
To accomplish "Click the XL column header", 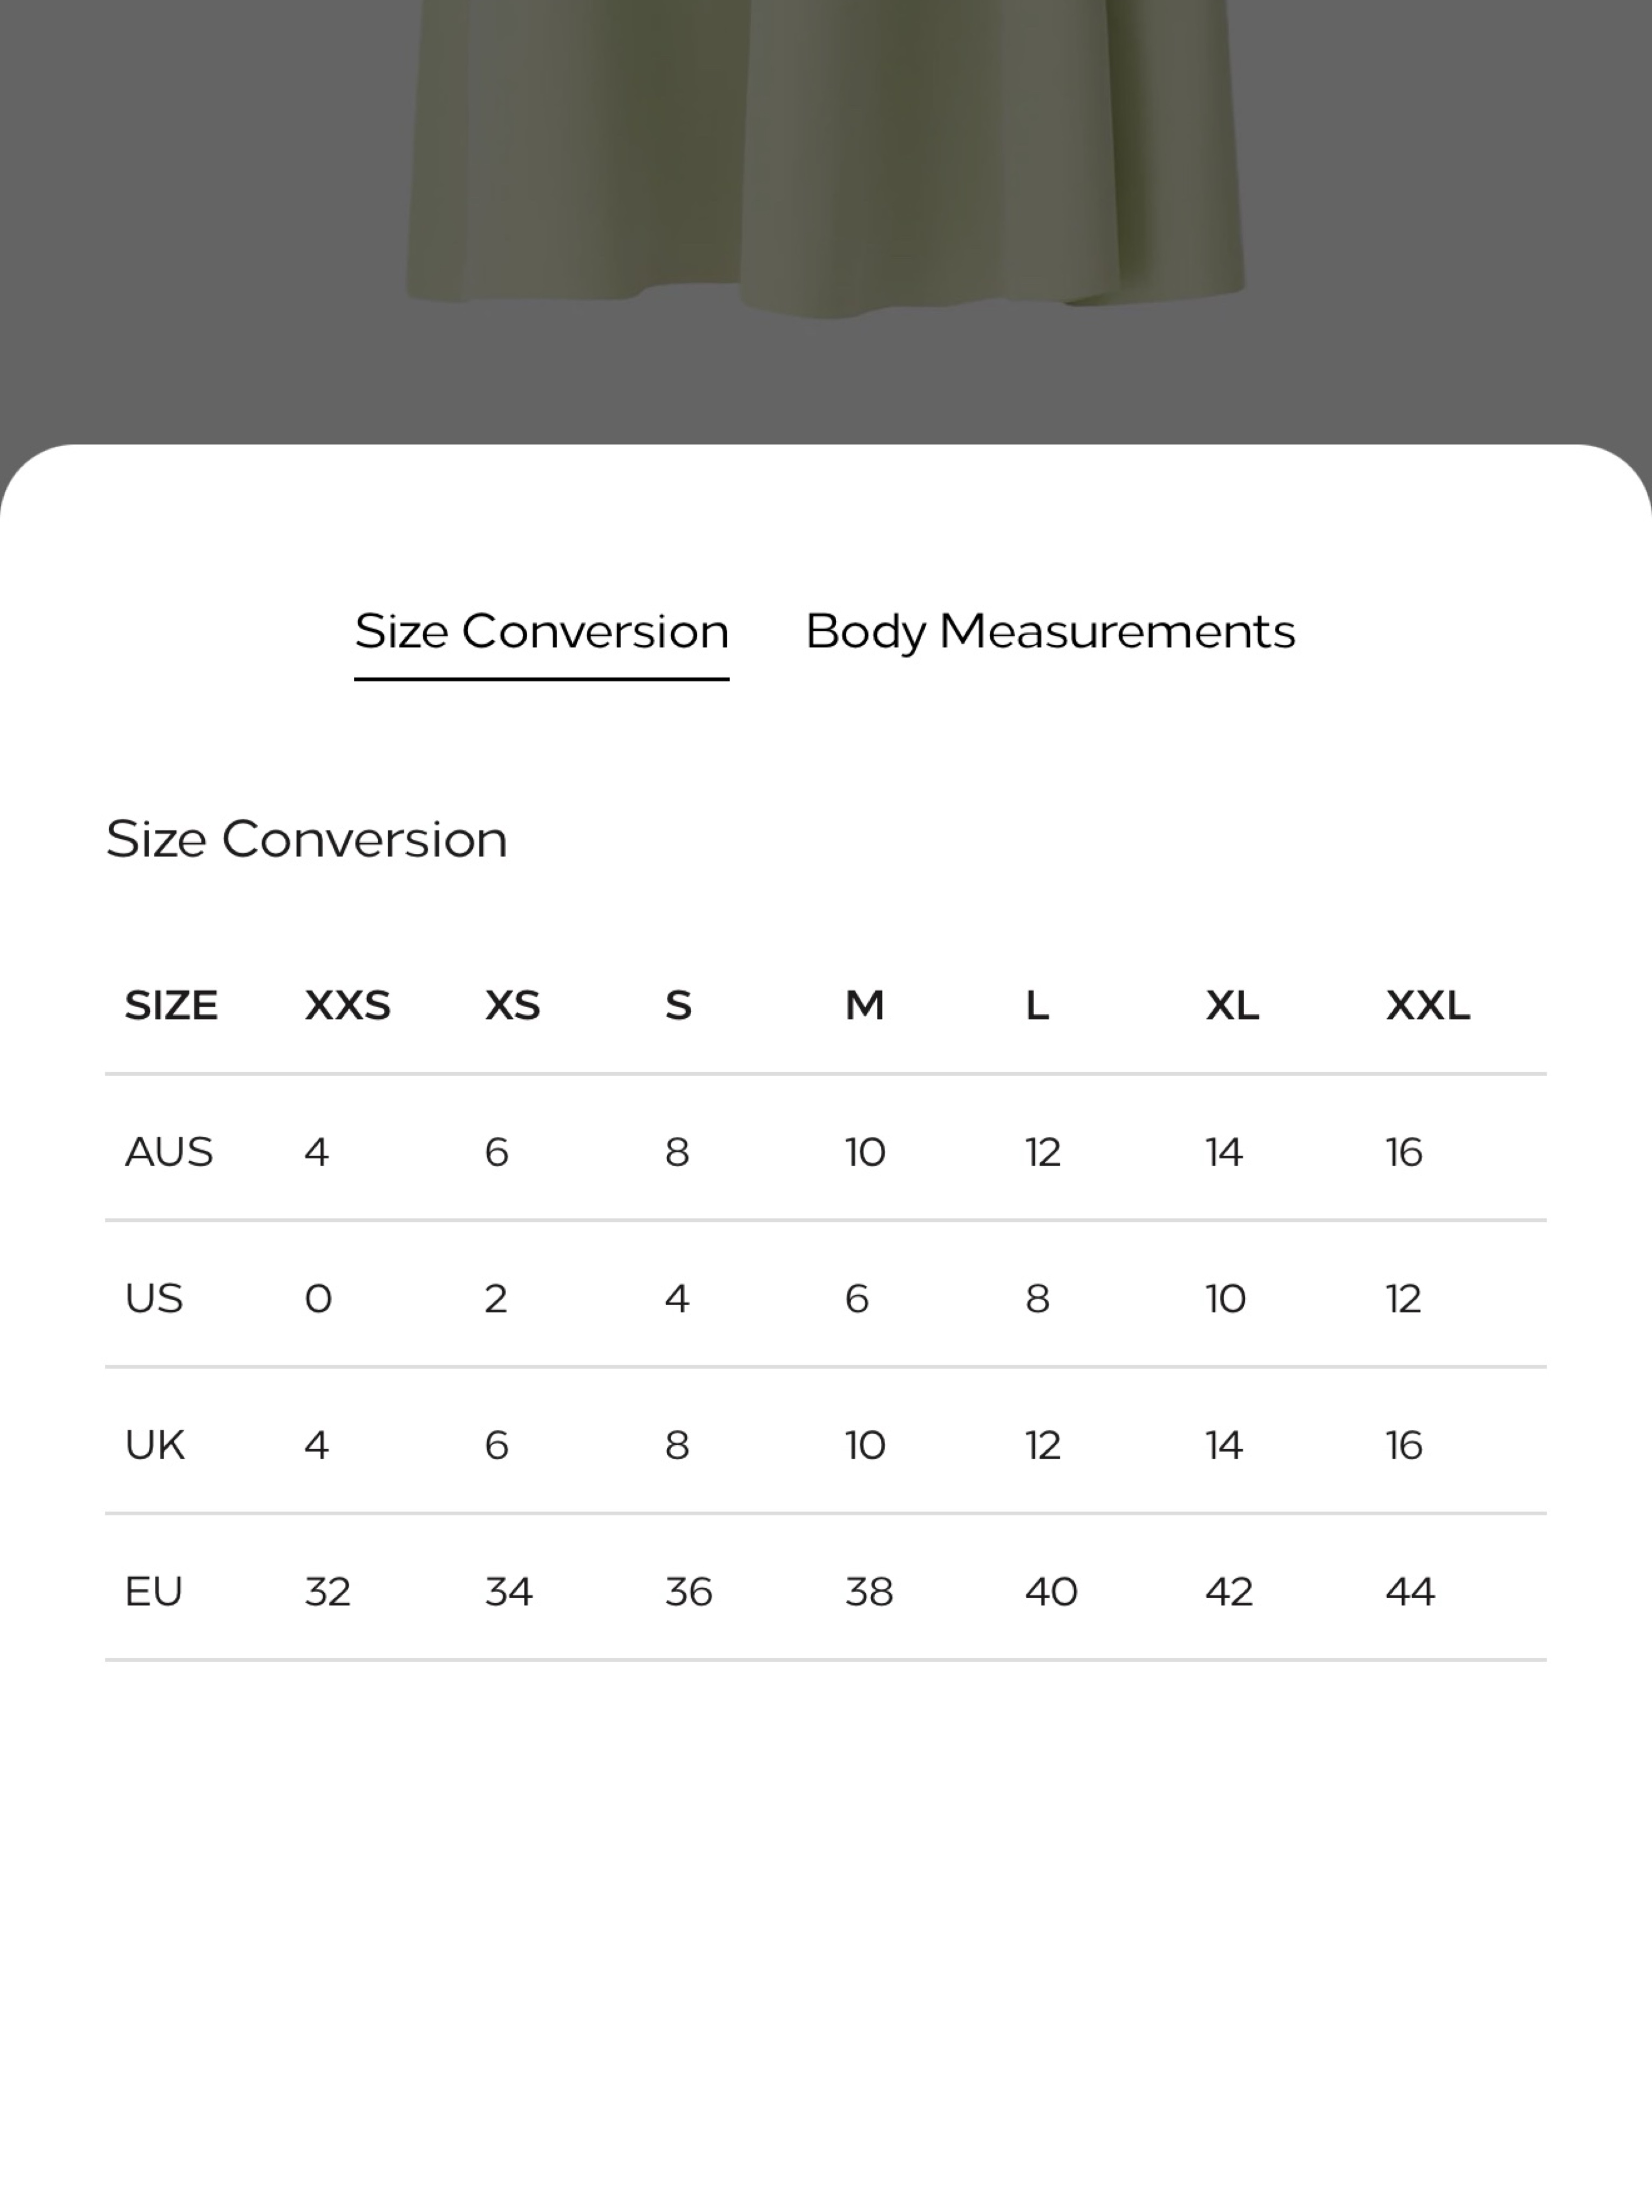I will (x=1231, y=1005).
